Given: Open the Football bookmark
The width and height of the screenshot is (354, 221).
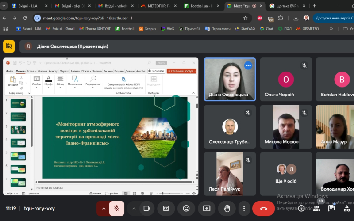Looking at the screenshot, I should point(125,29).
